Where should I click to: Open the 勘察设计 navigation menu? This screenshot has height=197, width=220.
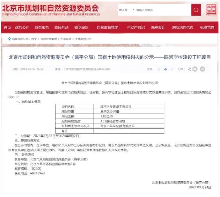tap(158, 27)
